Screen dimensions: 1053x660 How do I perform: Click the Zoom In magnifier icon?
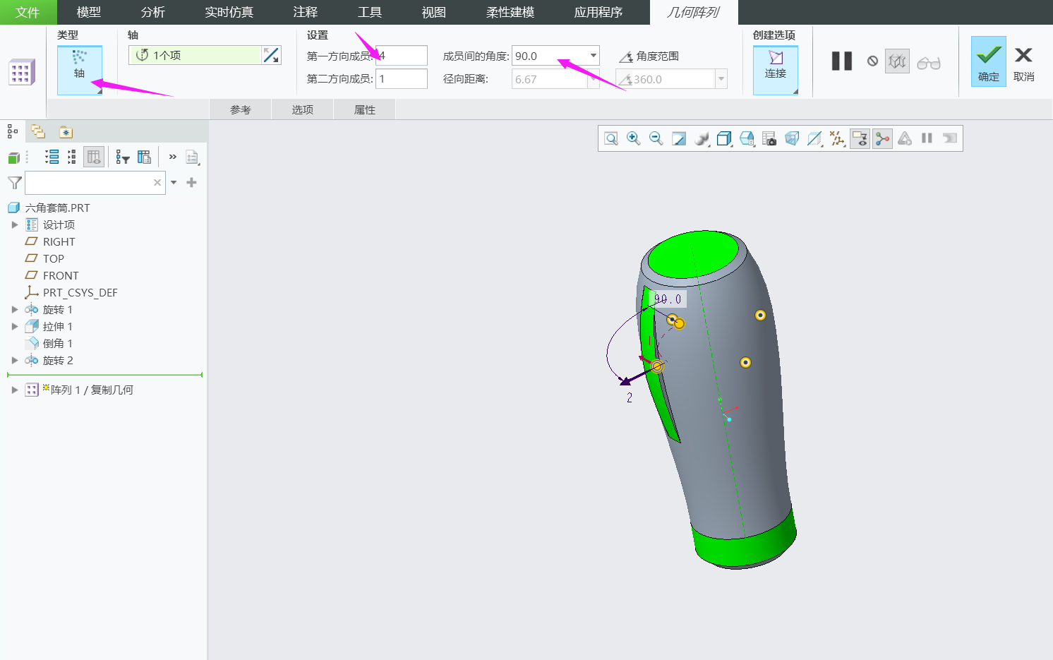[634, 139]
